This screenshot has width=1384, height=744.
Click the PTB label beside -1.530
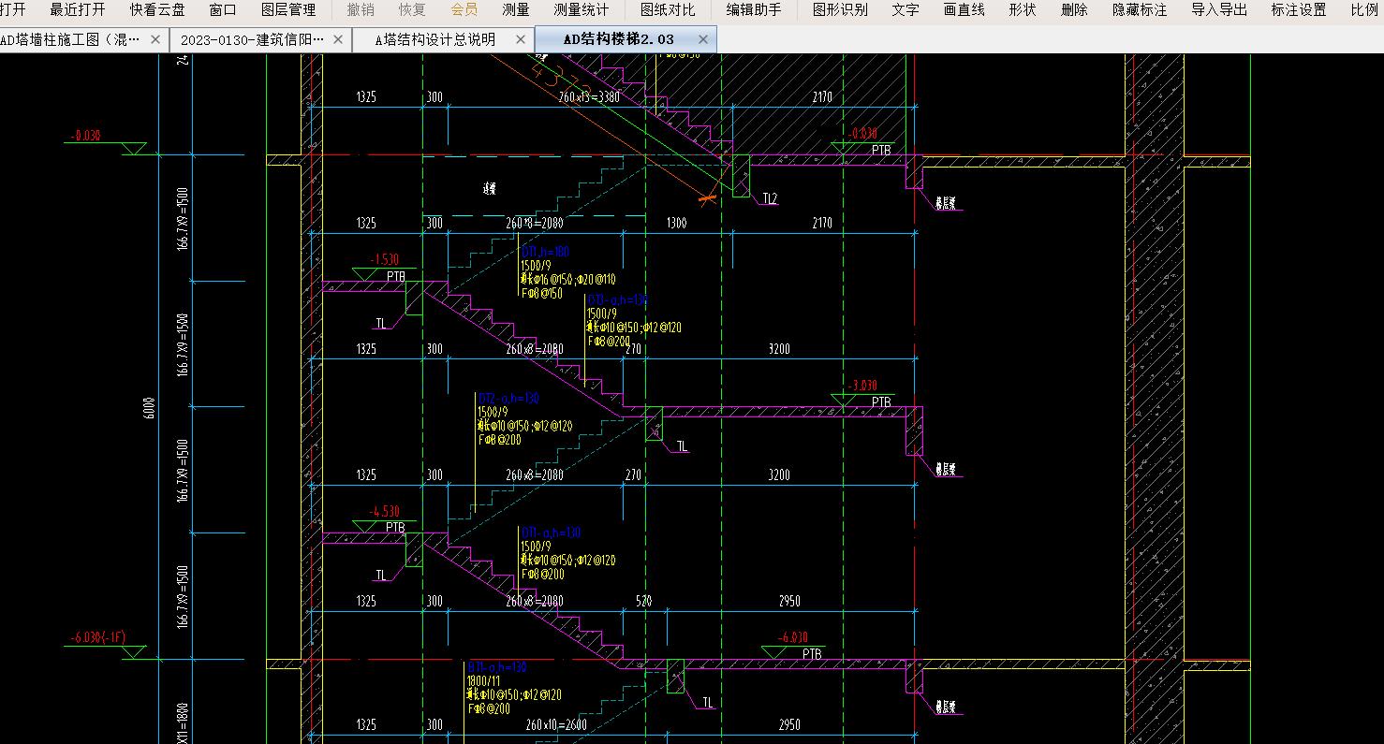point(396,277)
